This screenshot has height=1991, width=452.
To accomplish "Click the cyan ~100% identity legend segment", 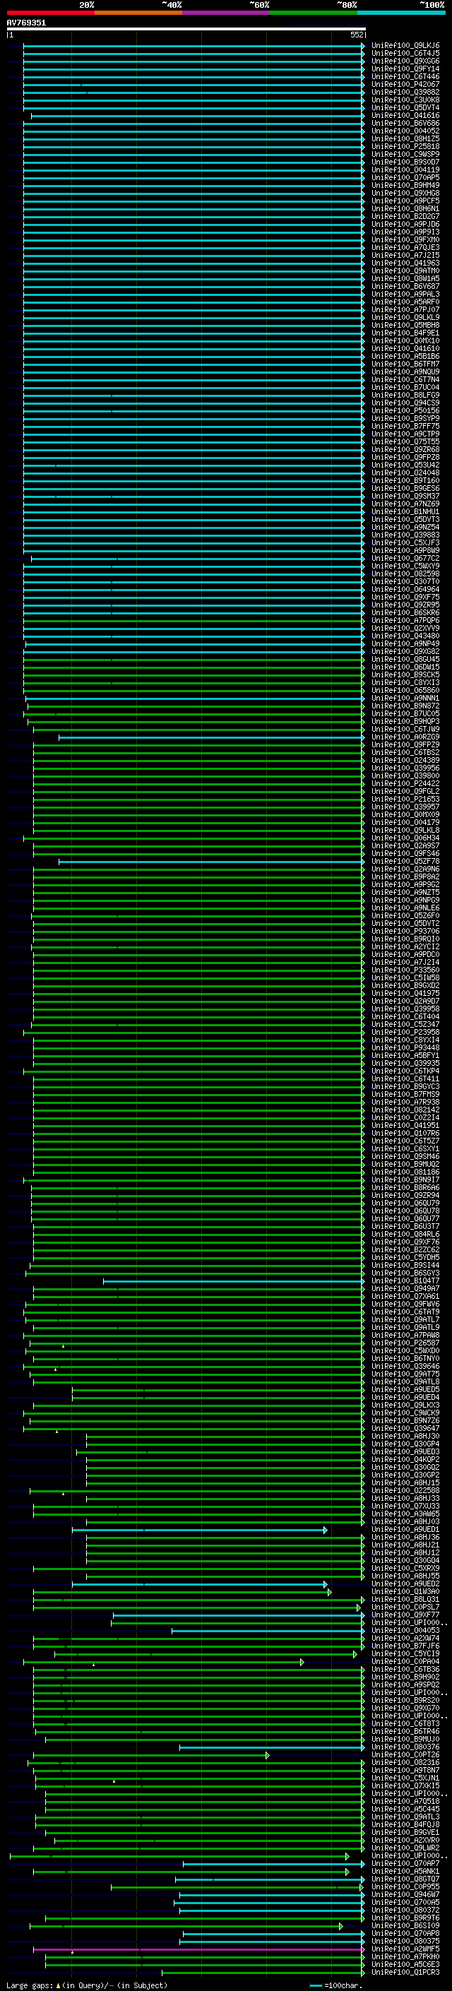I will (401, 13).
